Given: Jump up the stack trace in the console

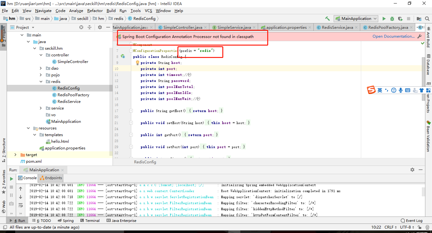Looking at the screenshot, I should (21, 189).
